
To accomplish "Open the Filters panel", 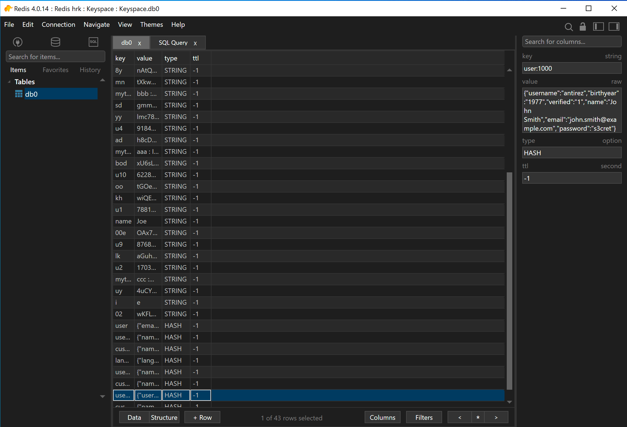I will pos(424,417).
